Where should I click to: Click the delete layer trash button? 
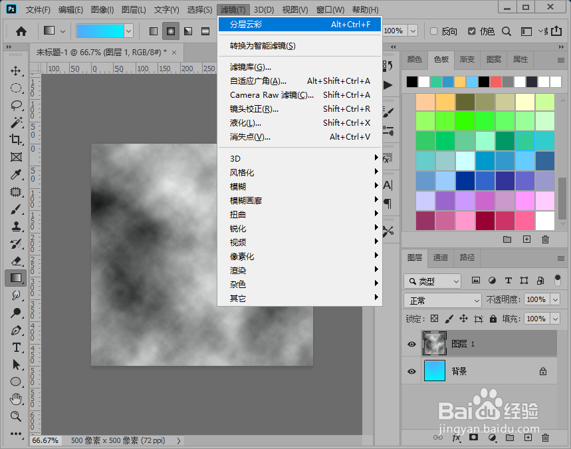[x=545, y=438]
